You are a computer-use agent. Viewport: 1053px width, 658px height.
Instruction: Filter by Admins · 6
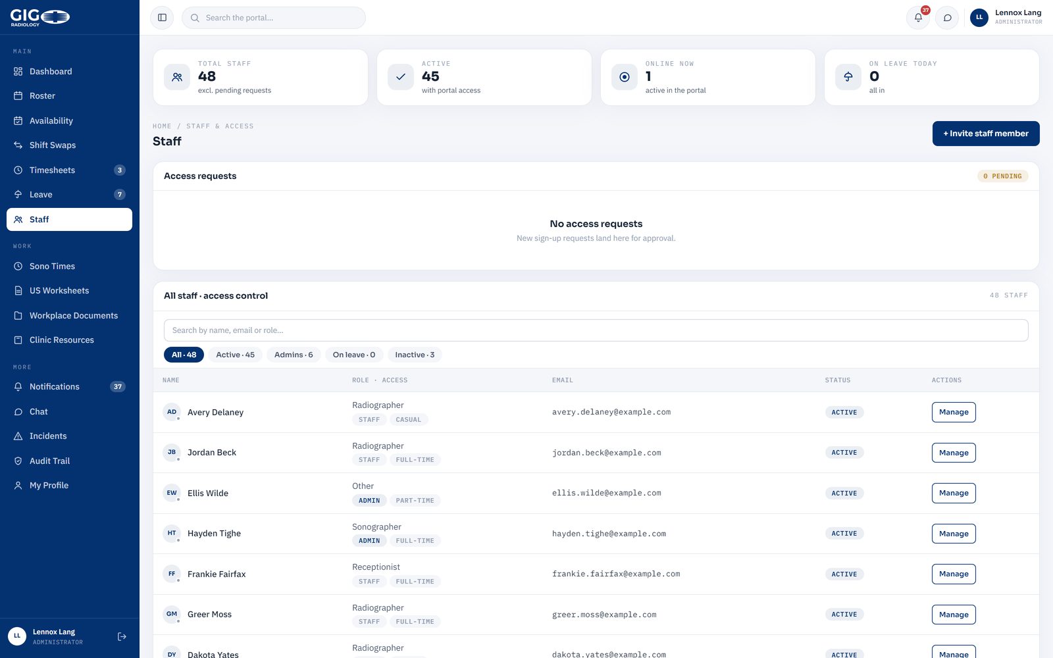[294, 355]
